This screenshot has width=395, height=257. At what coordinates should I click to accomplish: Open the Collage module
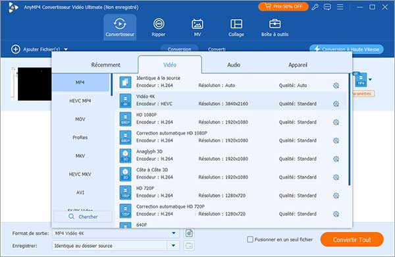coord(236,27)
